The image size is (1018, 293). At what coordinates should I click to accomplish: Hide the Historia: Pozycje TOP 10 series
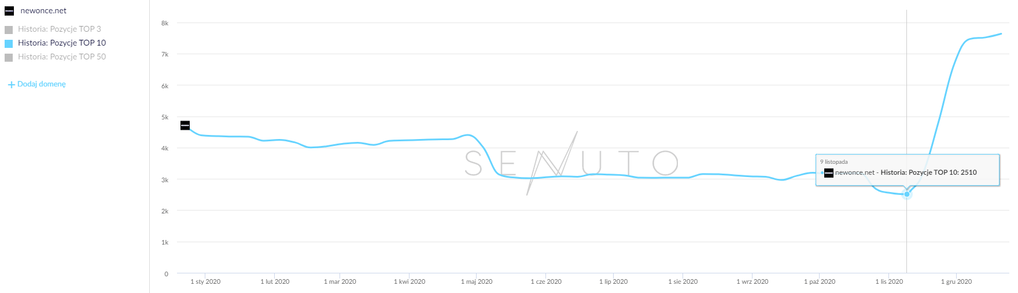pos(61,43)
